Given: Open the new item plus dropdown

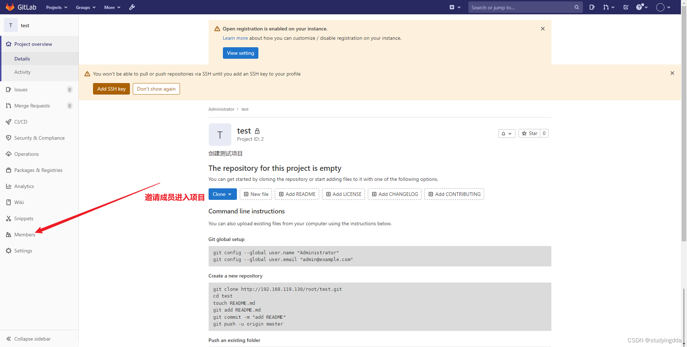Looking at the screenshot, I should point(455,7).
